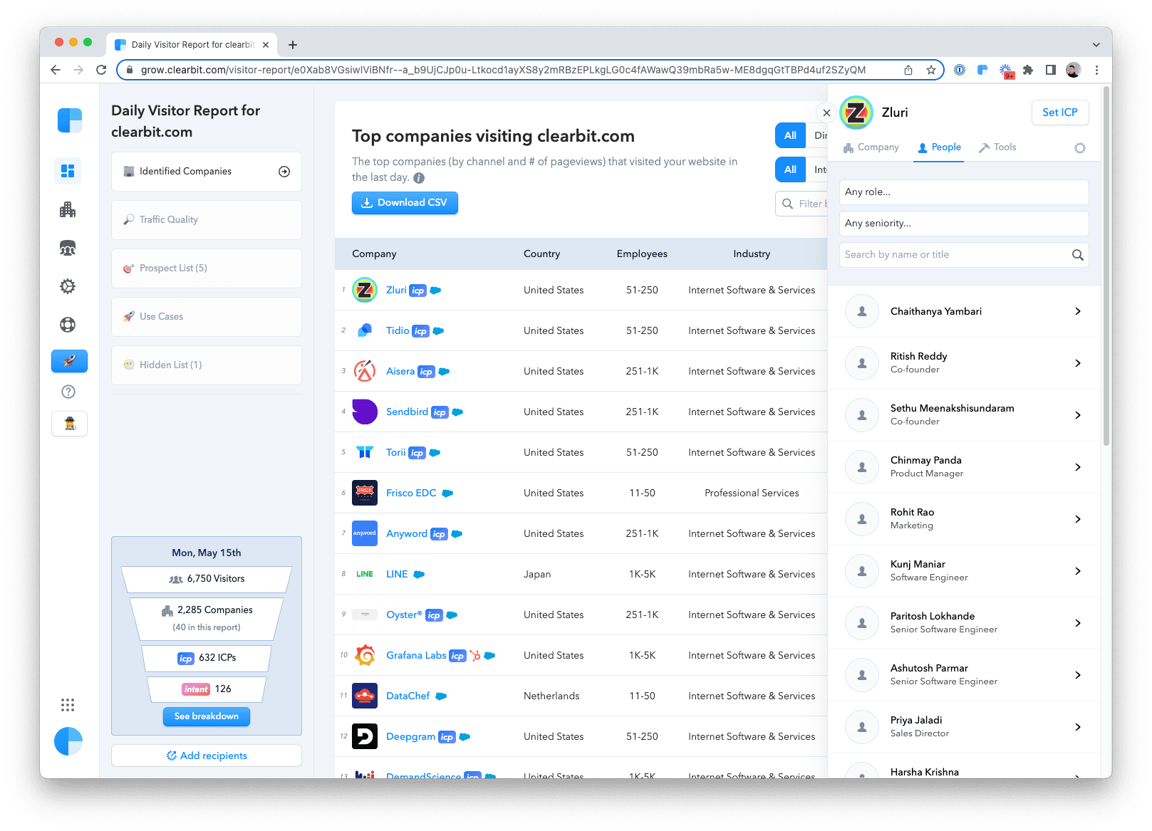1152x831 pixels.
Task: Toggle the lower All intent filter pill
Action: pos(789,169)
